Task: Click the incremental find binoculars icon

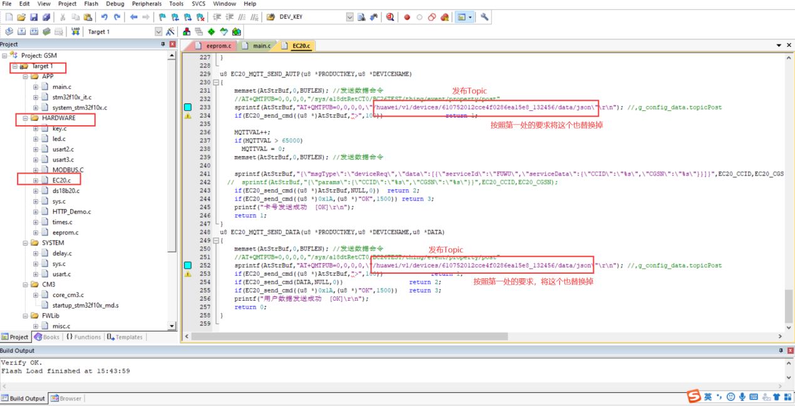Action: click(x=374, y=17)
